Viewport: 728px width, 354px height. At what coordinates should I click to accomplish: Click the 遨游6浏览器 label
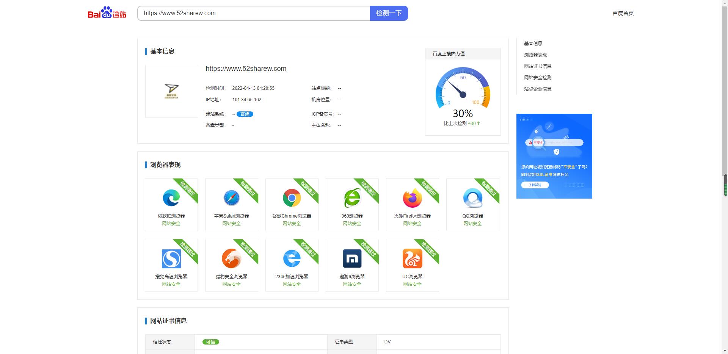[352, 277]
